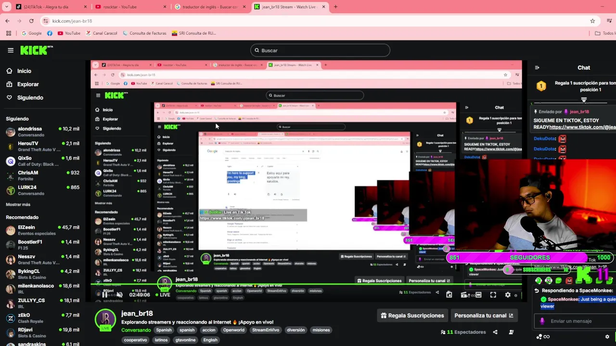616x346 pixels.
Task: Switch to the TikTok browser tab
Action: pos(51,7)
